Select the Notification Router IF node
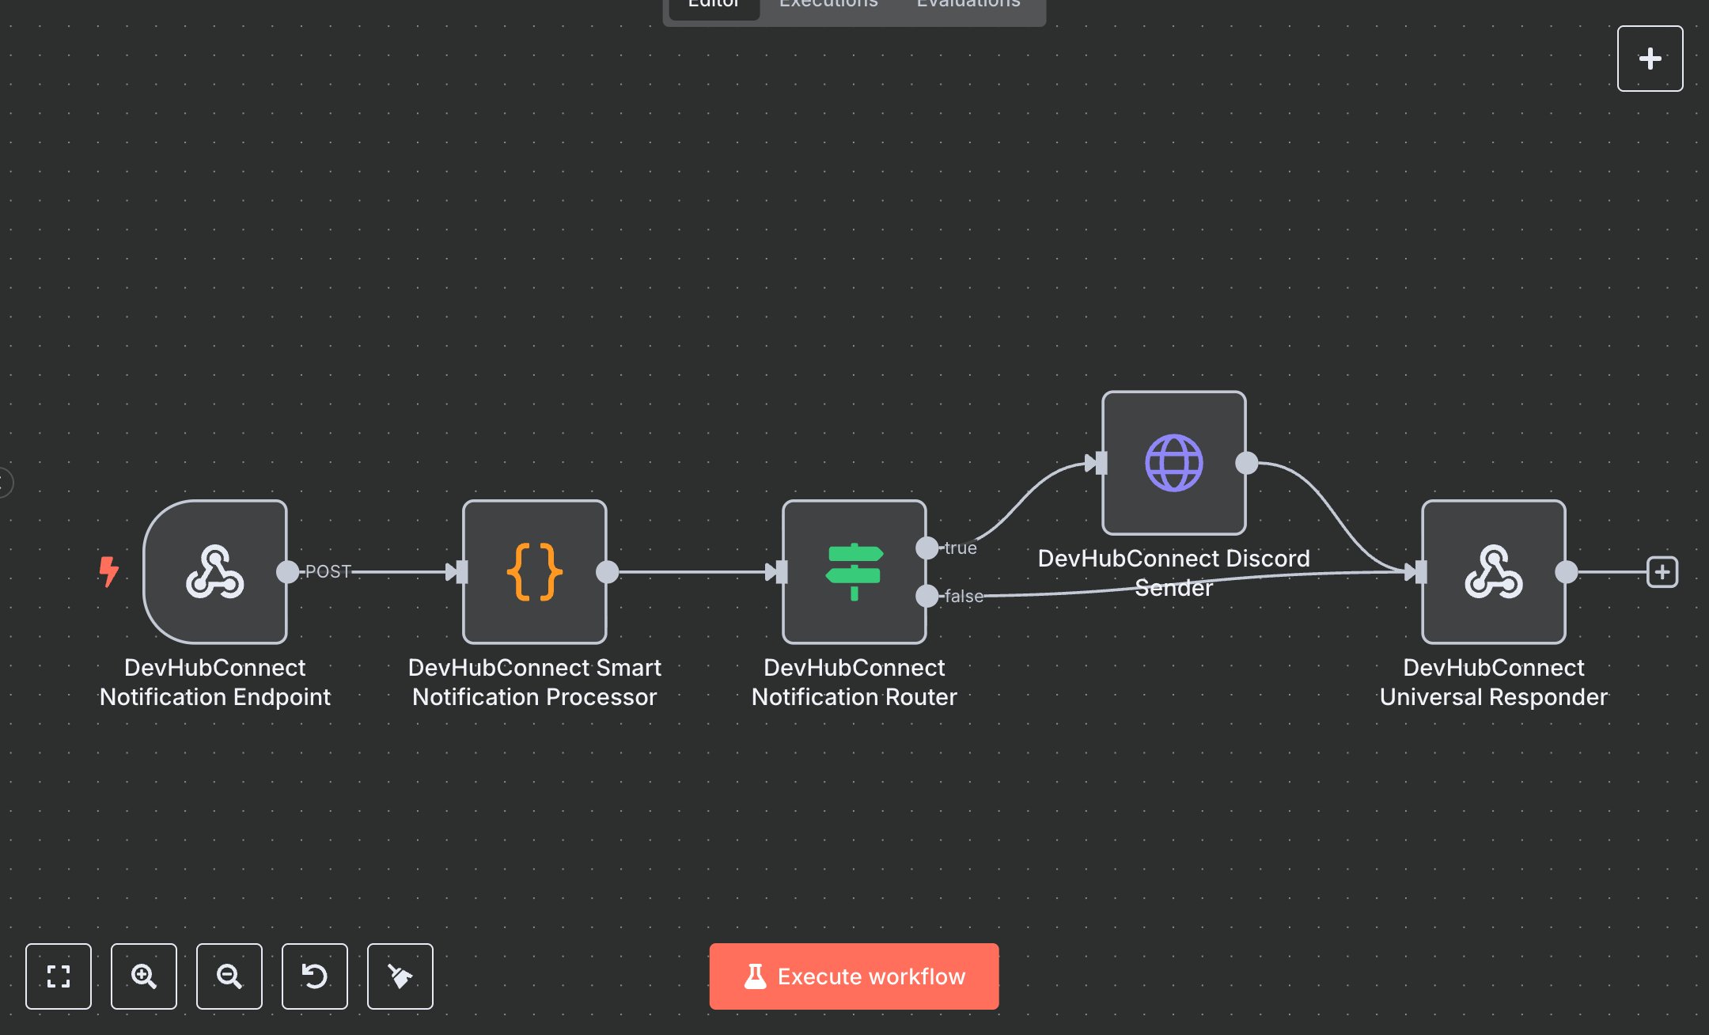Viewport: 1709px width, 1035px height. tap(854, 571)
